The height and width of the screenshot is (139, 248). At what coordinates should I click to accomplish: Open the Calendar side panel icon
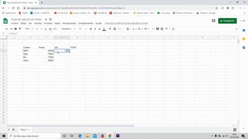coord(244,31)
